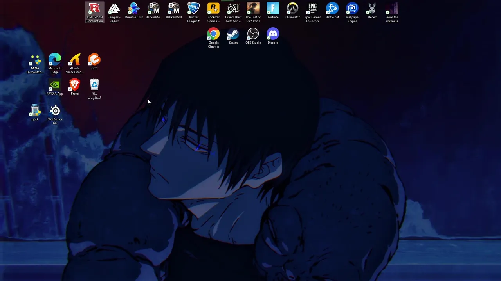This screenshot has width=501, height=281.
Task: Select the Deceit game icon
Action: coord(372,11)
